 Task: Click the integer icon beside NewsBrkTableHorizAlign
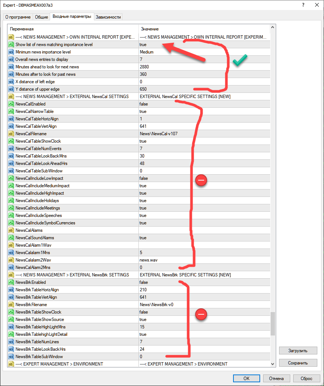tap(11, 290)
